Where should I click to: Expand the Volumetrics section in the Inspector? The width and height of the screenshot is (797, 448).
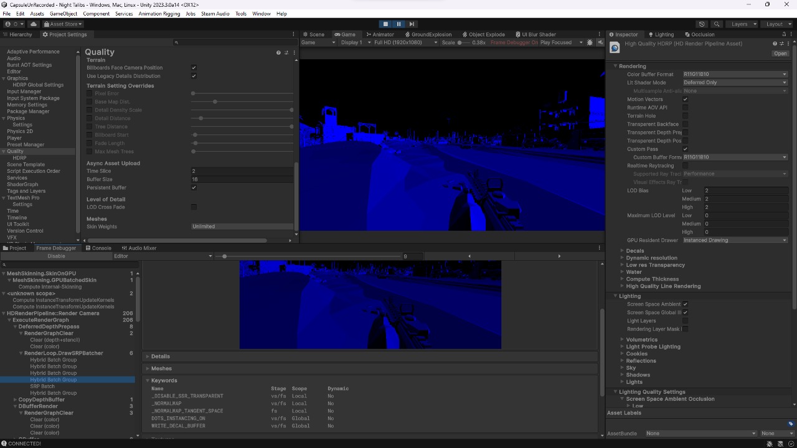tap(641, 340)
